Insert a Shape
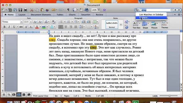Image resolution: width=183 pixels, height=103 pixels. [x=145, y=25]
